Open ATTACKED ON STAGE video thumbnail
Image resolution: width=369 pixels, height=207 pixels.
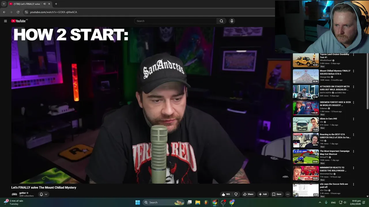click(x=306, y=92)
